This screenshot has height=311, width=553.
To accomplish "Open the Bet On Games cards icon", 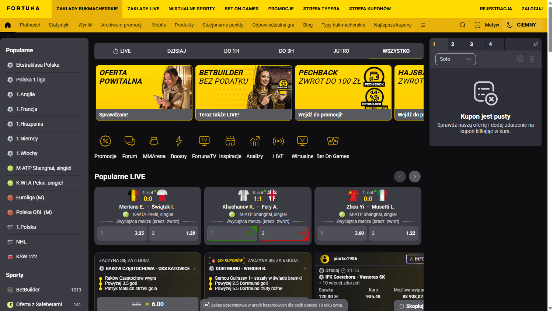I will (x=333, y=141).
